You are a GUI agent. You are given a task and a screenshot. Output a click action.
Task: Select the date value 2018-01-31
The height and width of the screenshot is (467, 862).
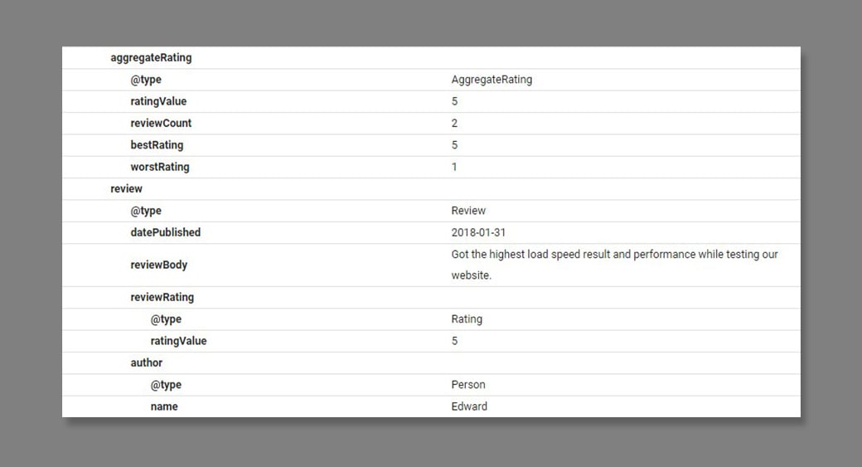(x=478, y=232)
